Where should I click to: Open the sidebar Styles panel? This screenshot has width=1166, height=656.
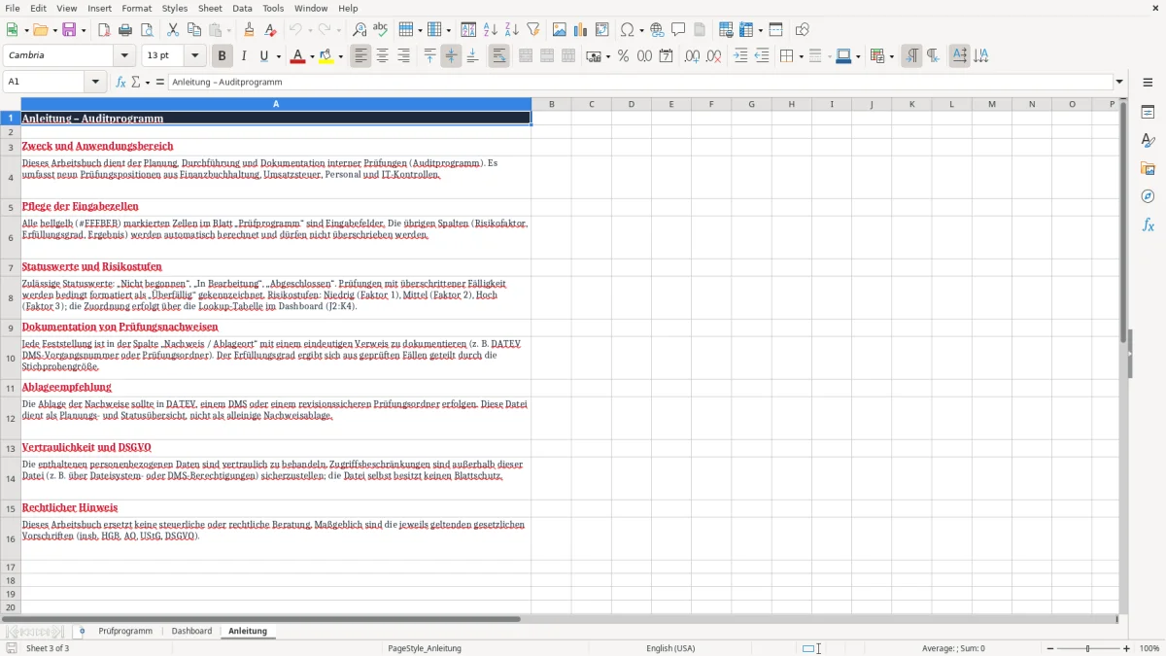point(1148,140)
